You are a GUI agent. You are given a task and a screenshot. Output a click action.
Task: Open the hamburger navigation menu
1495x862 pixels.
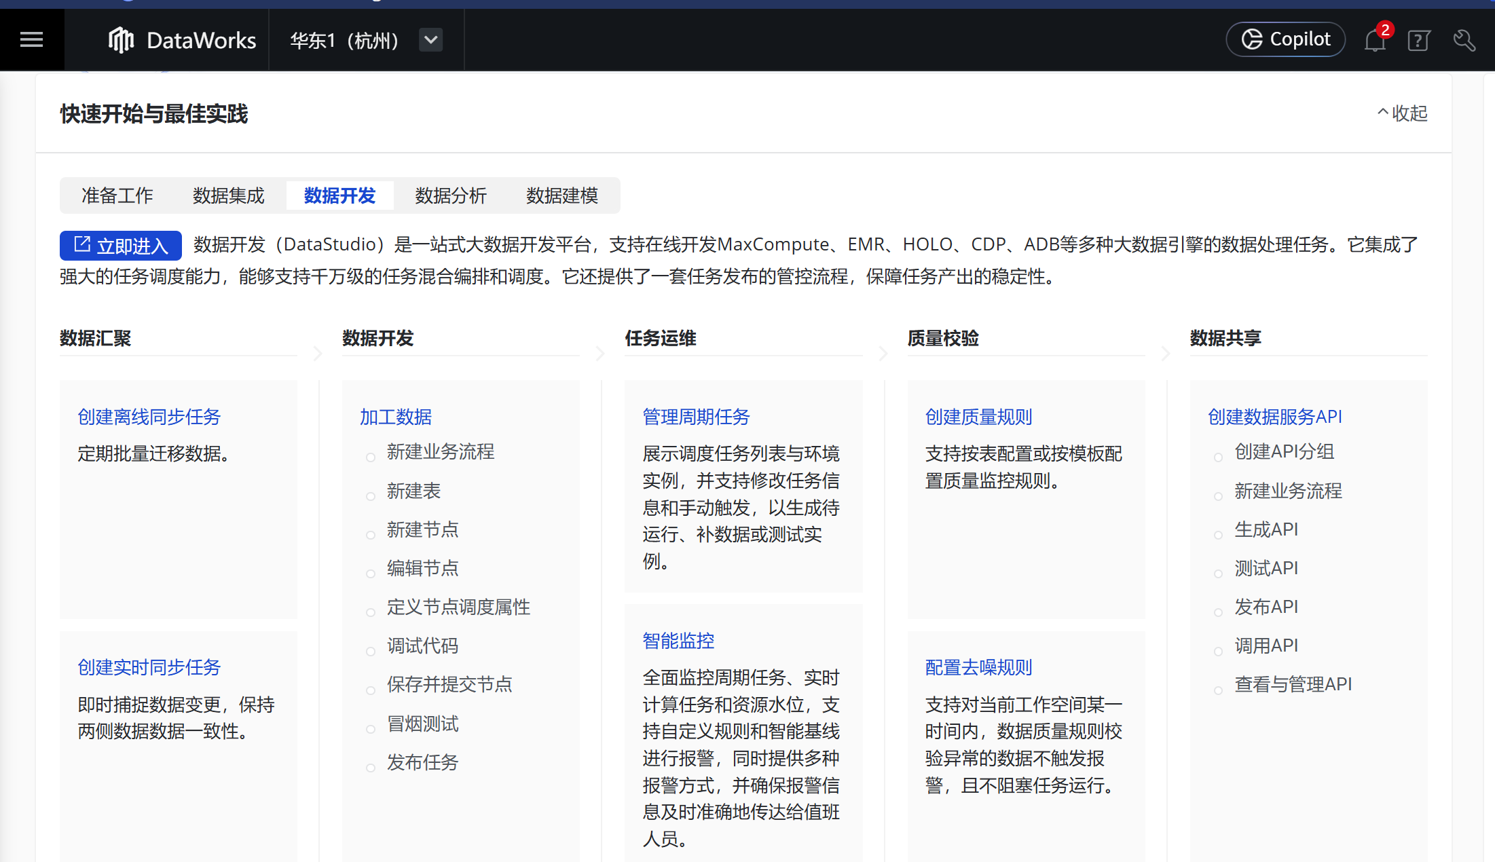pyautogui.click(x=31, y=39)
